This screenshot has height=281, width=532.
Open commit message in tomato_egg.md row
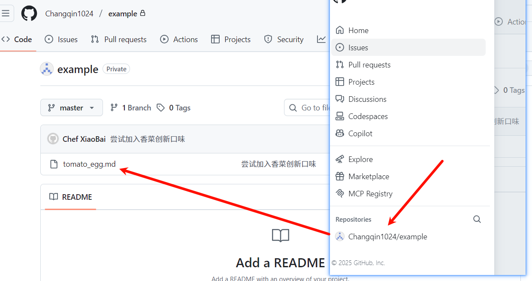(278, 164)
